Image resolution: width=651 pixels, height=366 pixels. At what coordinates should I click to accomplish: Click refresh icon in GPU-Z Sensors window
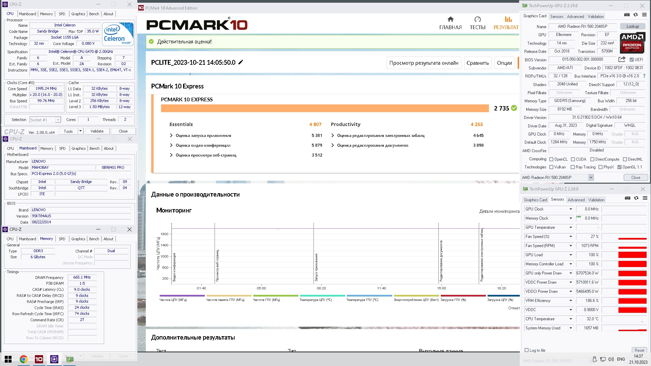636,198
